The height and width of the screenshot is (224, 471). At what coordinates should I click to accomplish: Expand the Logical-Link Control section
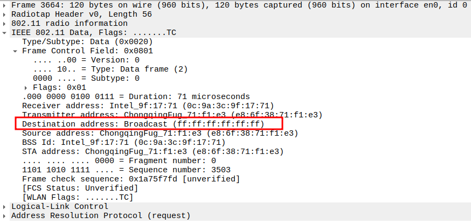tap(5, 206)
